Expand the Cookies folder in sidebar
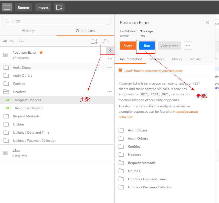This screenshot has height=203, width=219. [57, 83]
